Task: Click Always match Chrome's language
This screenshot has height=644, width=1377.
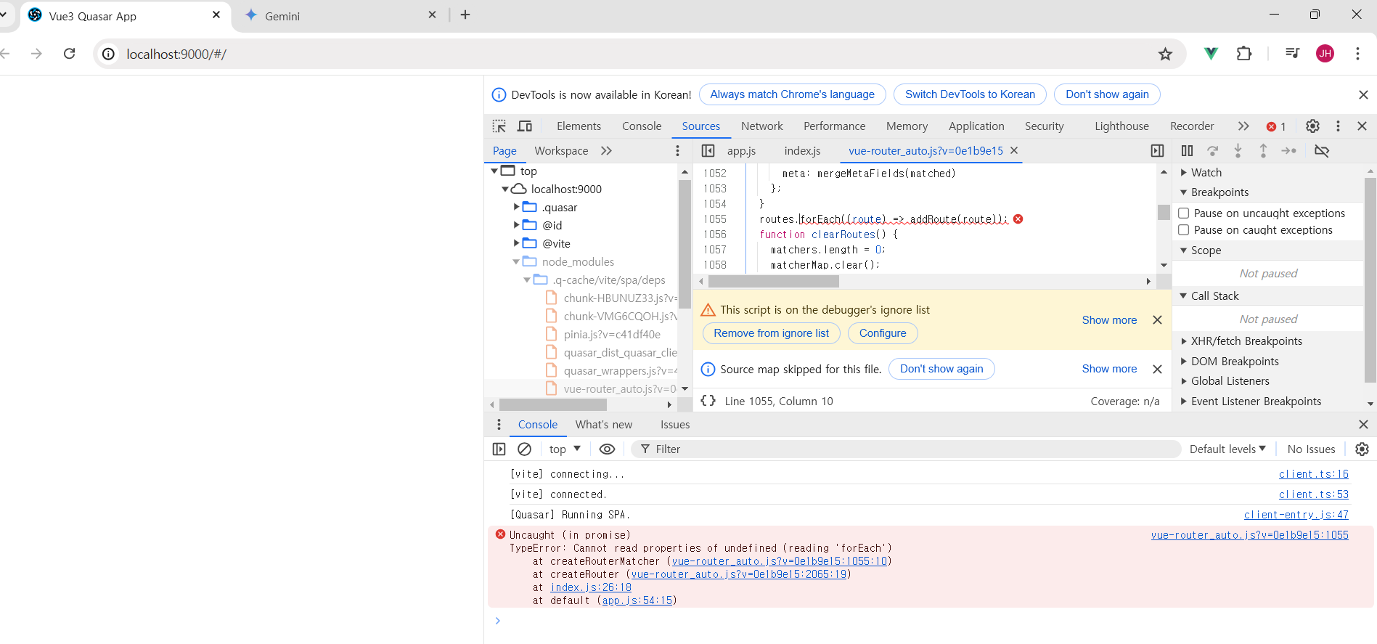Action: [x=792, y=94]
